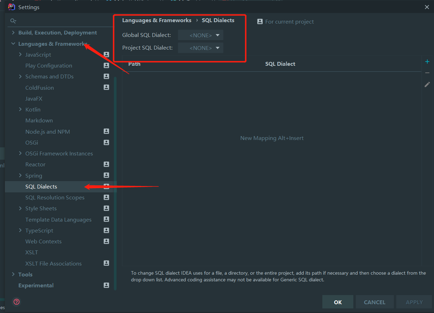Close the Settings dialog
This screenshot has height=313, width=434.
427,7
